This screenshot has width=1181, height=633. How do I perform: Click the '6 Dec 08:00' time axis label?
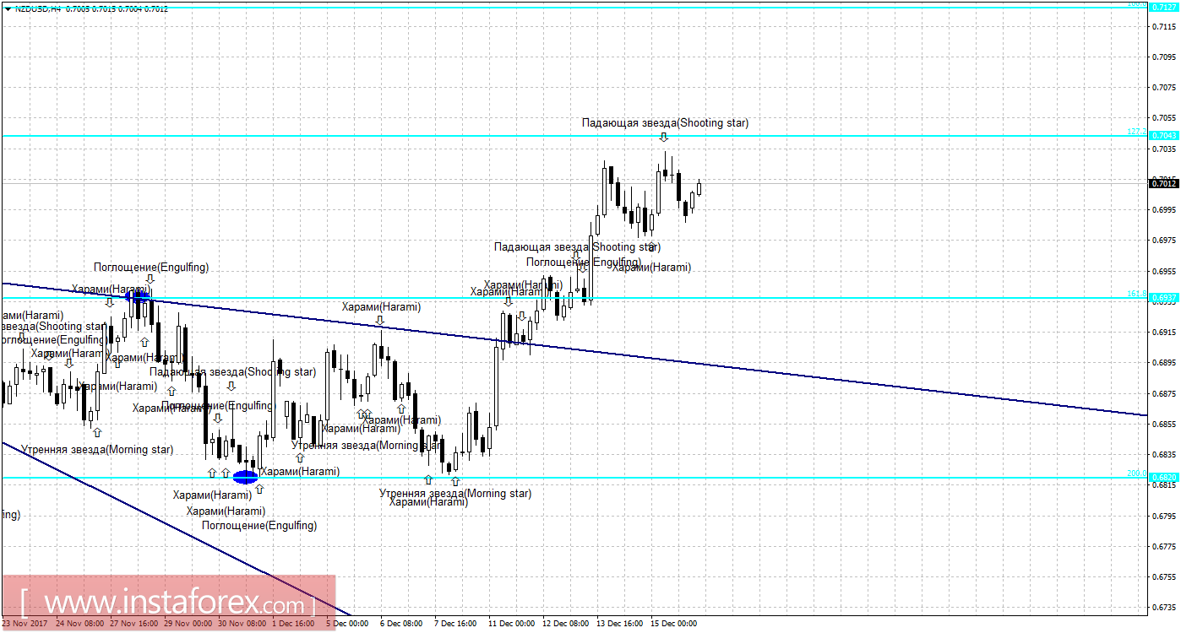(401, 624)
